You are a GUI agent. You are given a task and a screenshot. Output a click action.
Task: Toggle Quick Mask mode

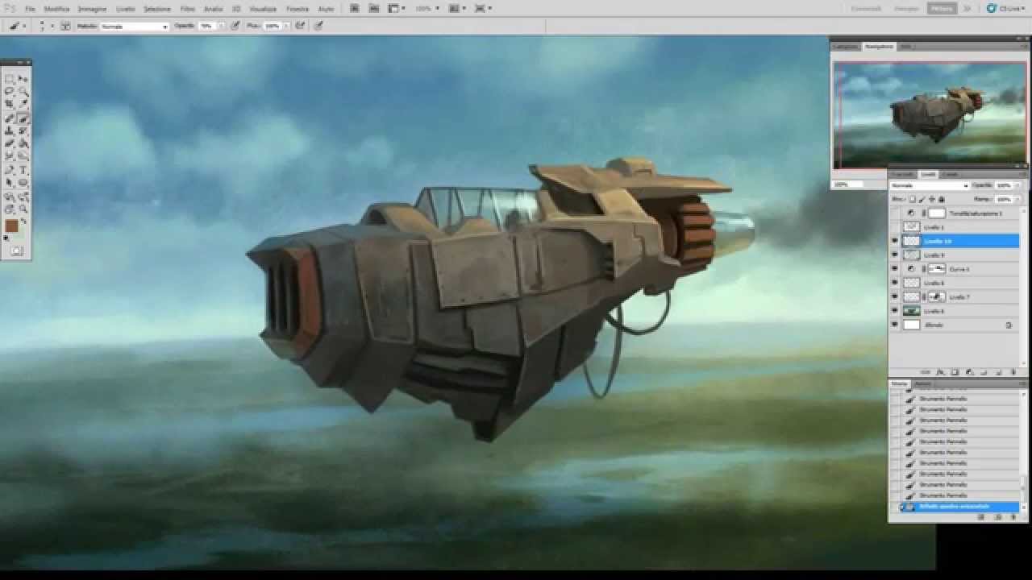pos(16,251)
